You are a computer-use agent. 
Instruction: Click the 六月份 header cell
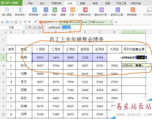[114, 49]
